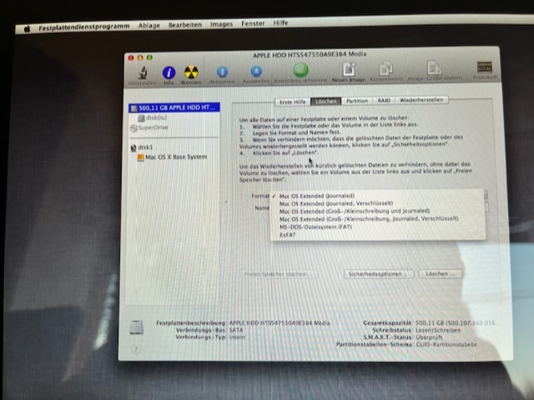Image resolution: width=534 pixels, height=400 pixels.
Task: Click the Konvertieren toolbar icon
Action: tap(386, 69)
